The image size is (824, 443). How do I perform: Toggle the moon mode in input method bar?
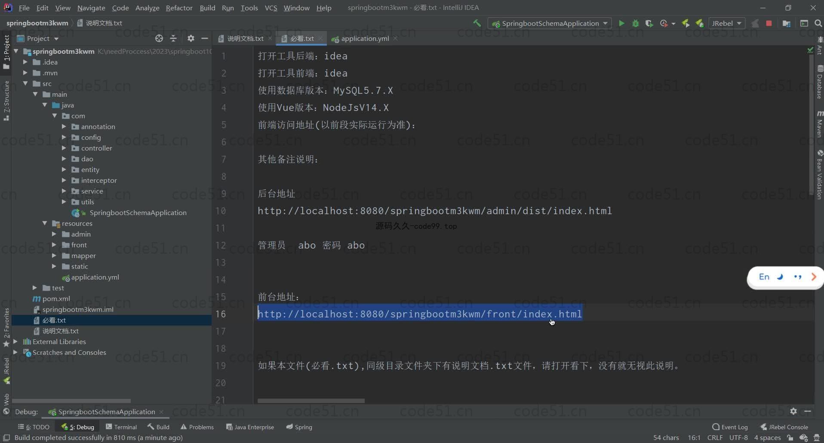[780, 277]
